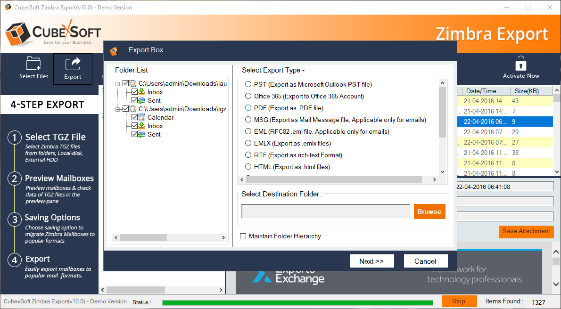The width and height of the screenshot is (561, 309).
Task: Click the Save Attachment button
Action: (526, 232)
